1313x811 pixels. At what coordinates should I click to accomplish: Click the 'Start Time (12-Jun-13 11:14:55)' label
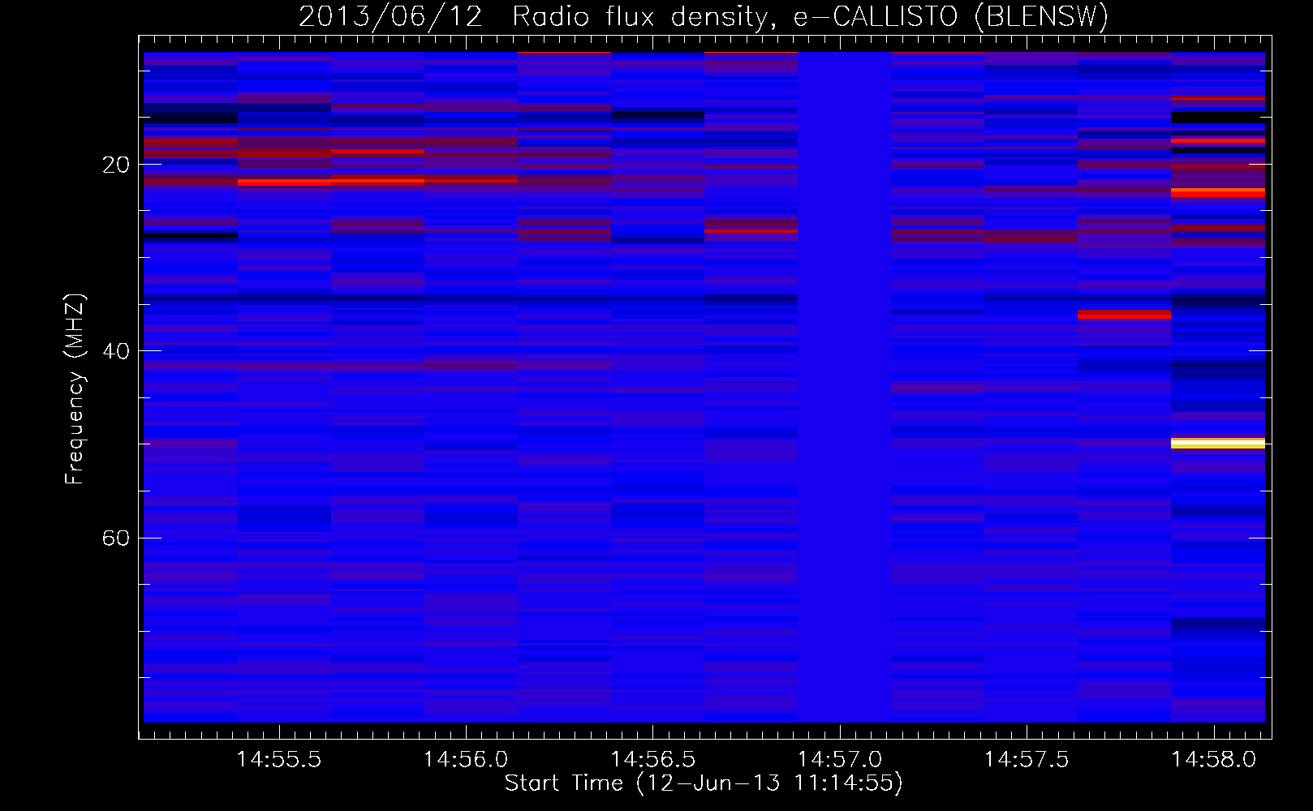pyautogui.click(x=704, y=783)
